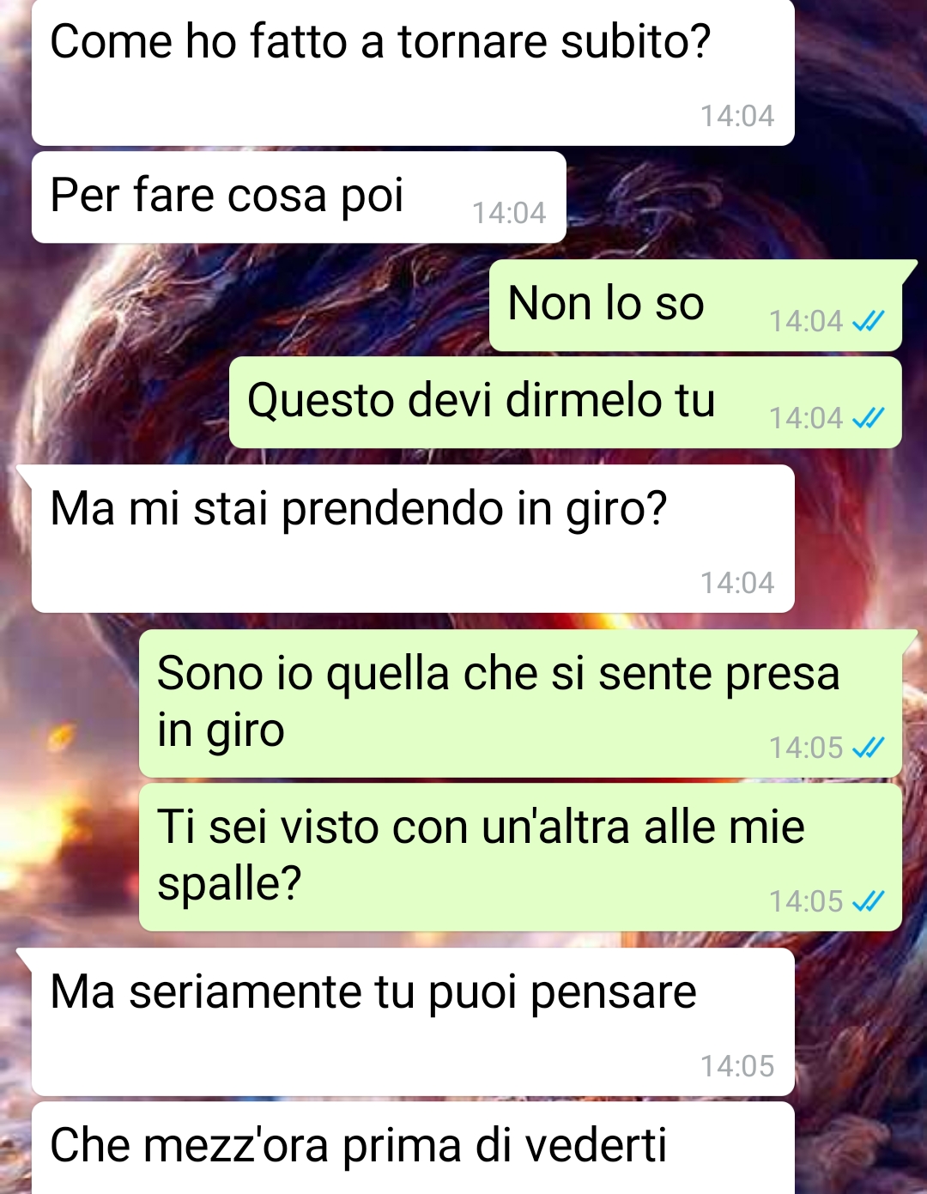
Task: Click the double-check icon on 'alle mie spalle?' message
Action: [868, 902]
